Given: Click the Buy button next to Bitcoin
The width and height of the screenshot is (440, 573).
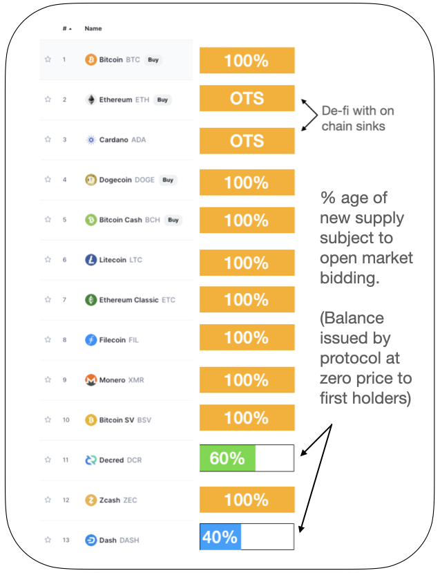Looking at the screenshot, I should coord(153,59).
